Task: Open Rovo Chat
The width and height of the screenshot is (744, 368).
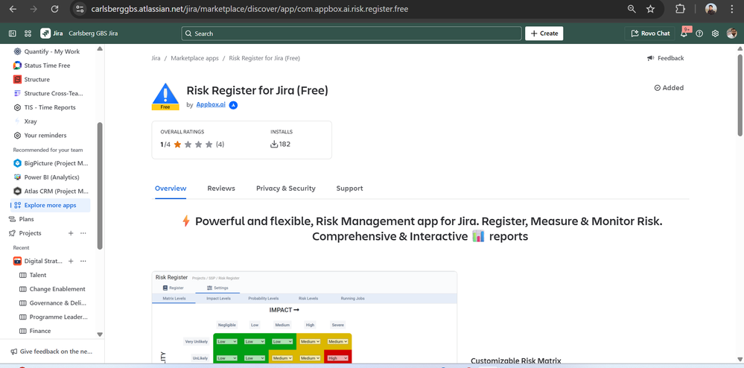Action: (x=650, y=34)
